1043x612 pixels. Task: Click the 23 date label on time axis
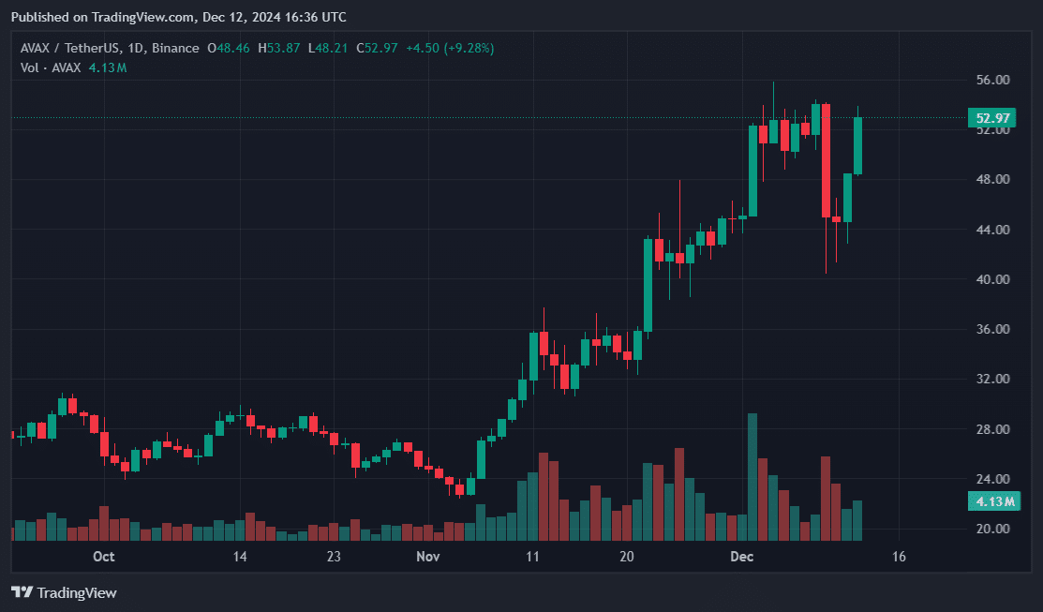coord(334,557)
